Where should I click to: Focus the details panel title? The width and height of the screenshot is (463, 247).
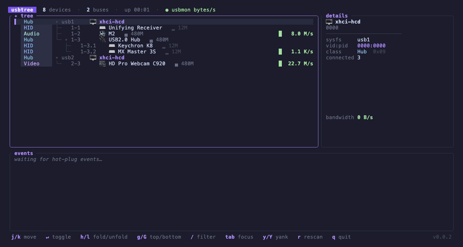click(337, 16)
